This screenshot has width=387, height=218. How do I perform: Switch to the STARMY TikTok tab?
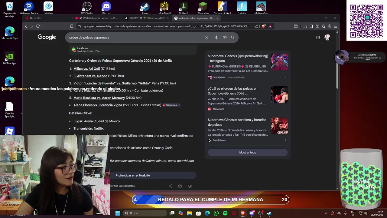tap(147, 18)
